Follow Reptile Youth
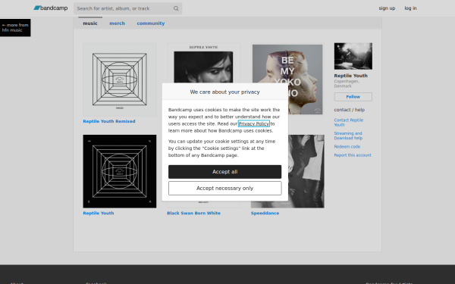Screen dimensions: 455x284 point(353,97)
